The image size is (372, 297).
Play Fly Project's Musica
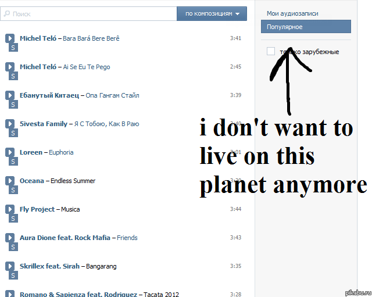10,209
